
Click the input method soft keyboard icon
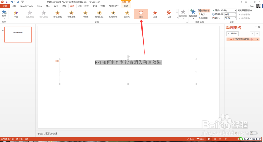click(x=254, y=139)
